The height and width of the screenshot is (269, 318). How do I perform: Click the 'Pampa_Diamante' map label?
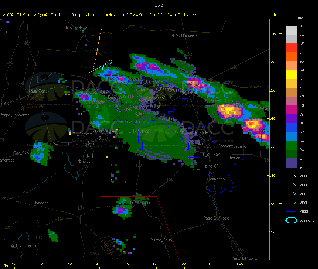point(15,115)
